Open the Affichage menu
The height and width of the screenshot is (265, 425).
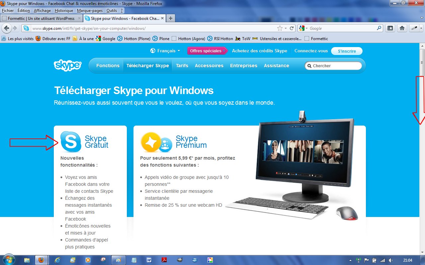tap(42, 11)
